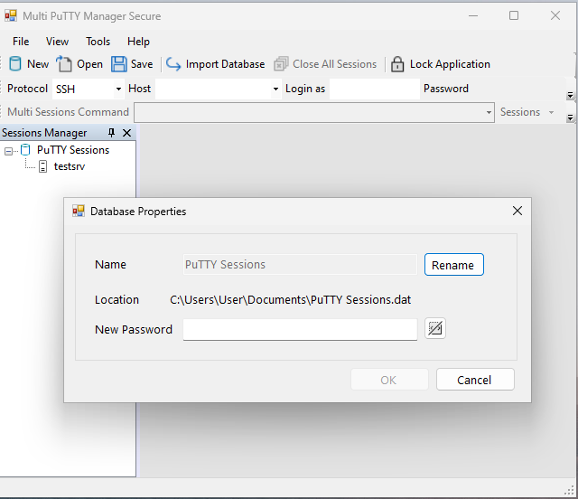Click the New database toolbar icon

[x=15, y=64]
